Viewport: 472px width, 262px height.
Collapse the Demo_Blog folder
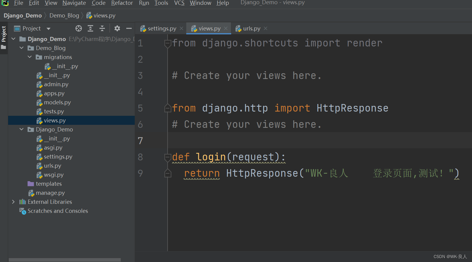click(x=21, y=48)
